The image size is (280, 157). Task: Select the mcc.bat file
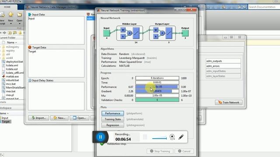10,84
